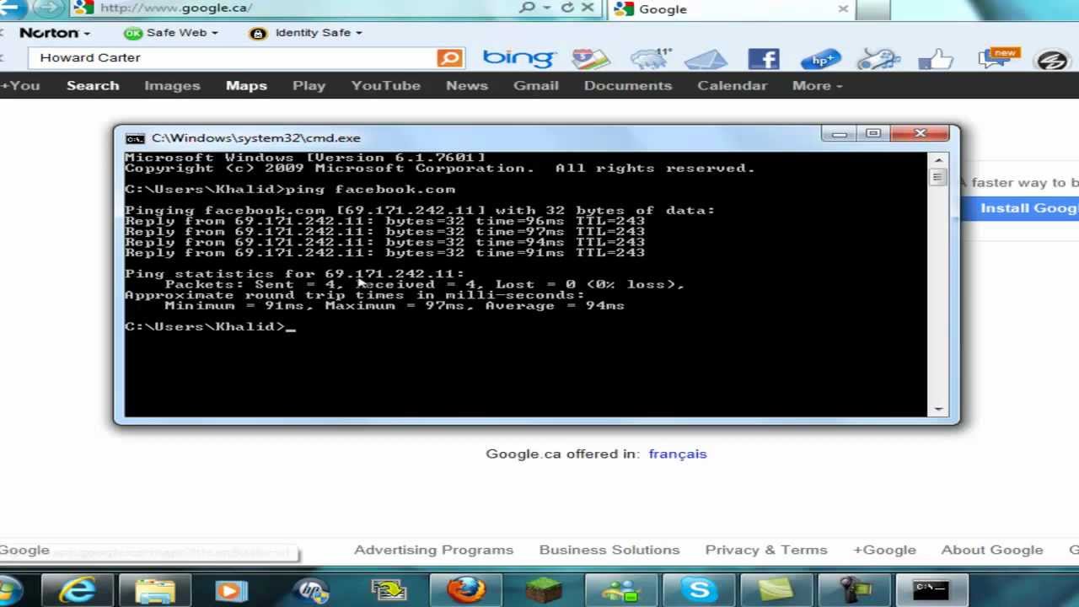Image resolution: width=1079 pixels, height=607 pixels.
Task: Click the cmd window scroll down arrow
Action: pyautogui.click(x=938, y=409)
